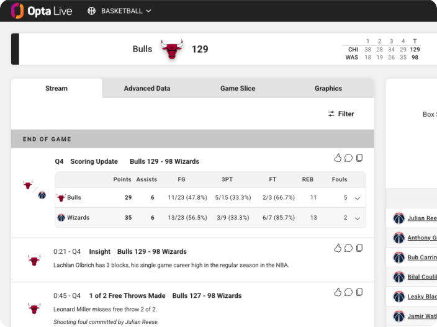Comment on the Q4 Scoring Update entry
The width and height of the screenshot is (437, 327).
click(x=348, y=158)
